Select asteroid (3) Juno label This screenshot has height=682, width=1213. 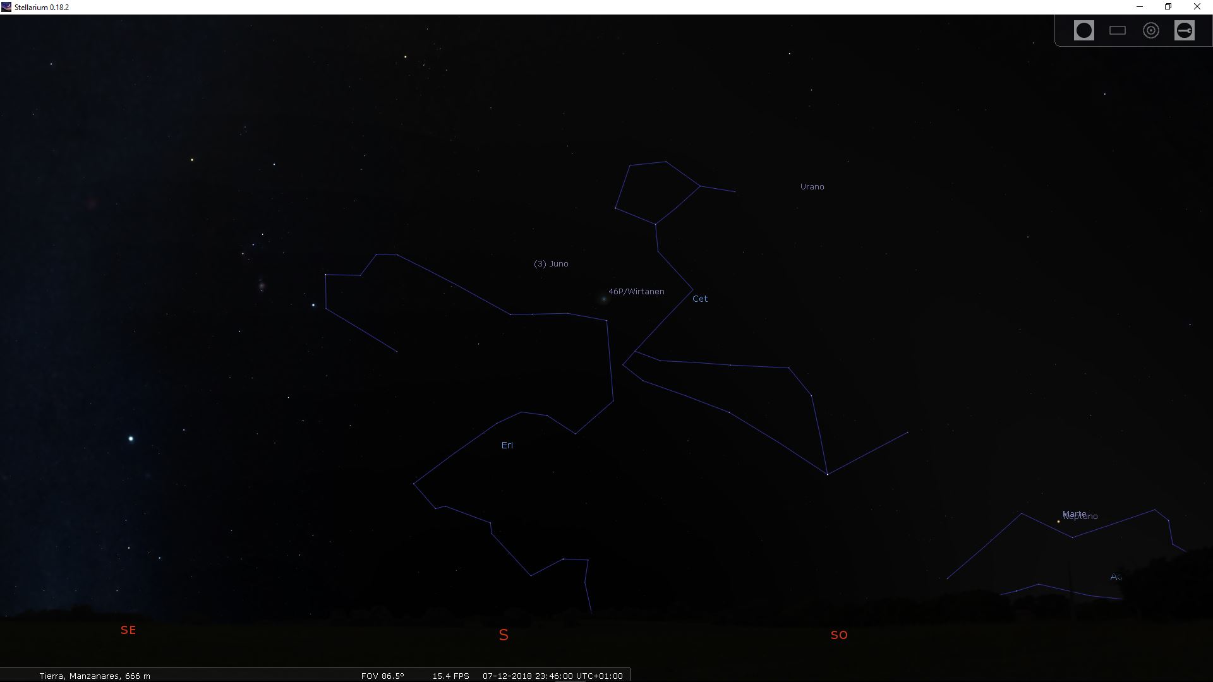pyautogui.click(x=551, y=264)
